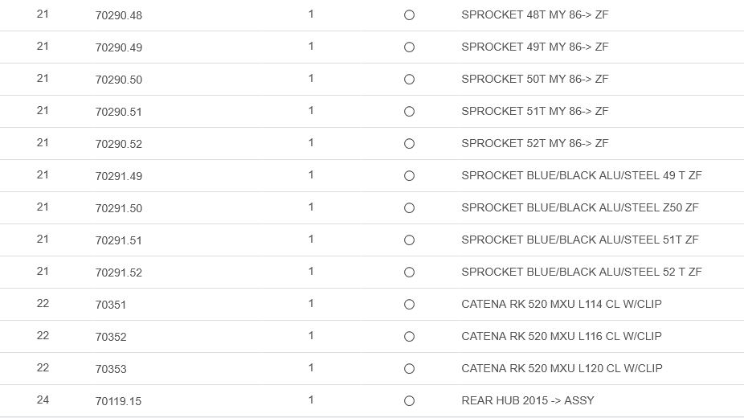Select radio for CATENA RK 520 L120

pyautogui.click(x=409, y=369)
